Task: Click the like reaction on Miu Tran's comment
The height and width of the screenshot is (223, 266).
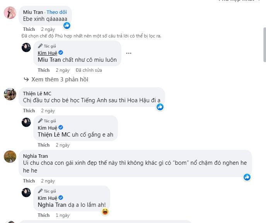Action: click(67, 25)
